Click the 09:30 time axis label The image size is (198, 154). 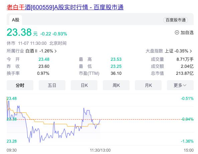(11, 150)
